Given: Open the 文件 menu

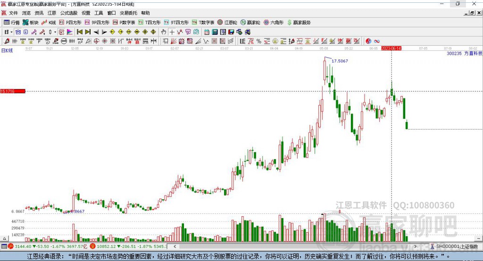Looking at the screenshot, I should point(13,13).
